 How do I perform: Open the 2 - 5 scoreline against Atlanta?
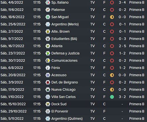coord(122,46)
